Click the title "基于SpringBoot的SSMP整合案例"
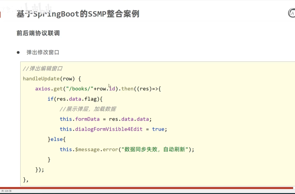The height and width of the screenshot is (194, 295). coord(78,14)
